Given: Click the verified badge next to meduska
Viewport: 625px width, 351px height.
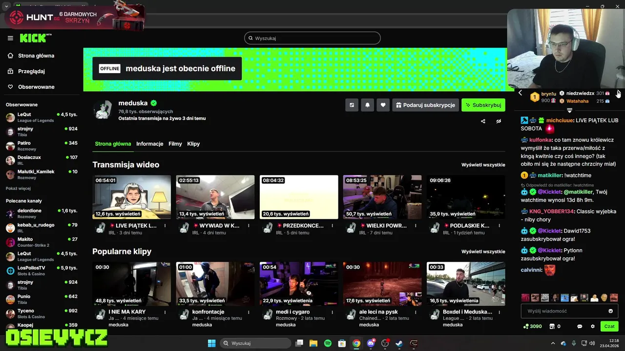Looking at the screenshot, I should click(153, 103).
